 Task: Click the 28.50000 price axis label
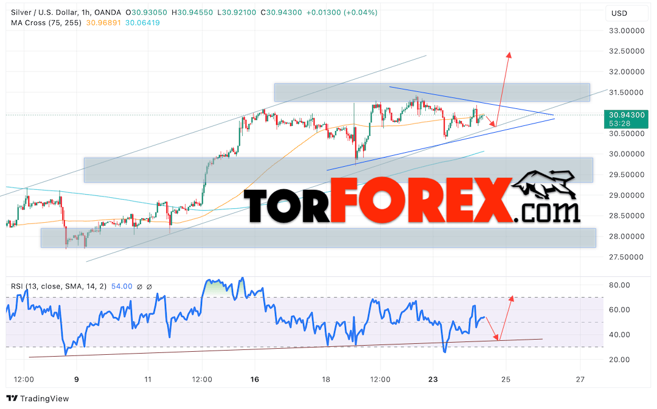pyautogui.click(x=627, y=216)
